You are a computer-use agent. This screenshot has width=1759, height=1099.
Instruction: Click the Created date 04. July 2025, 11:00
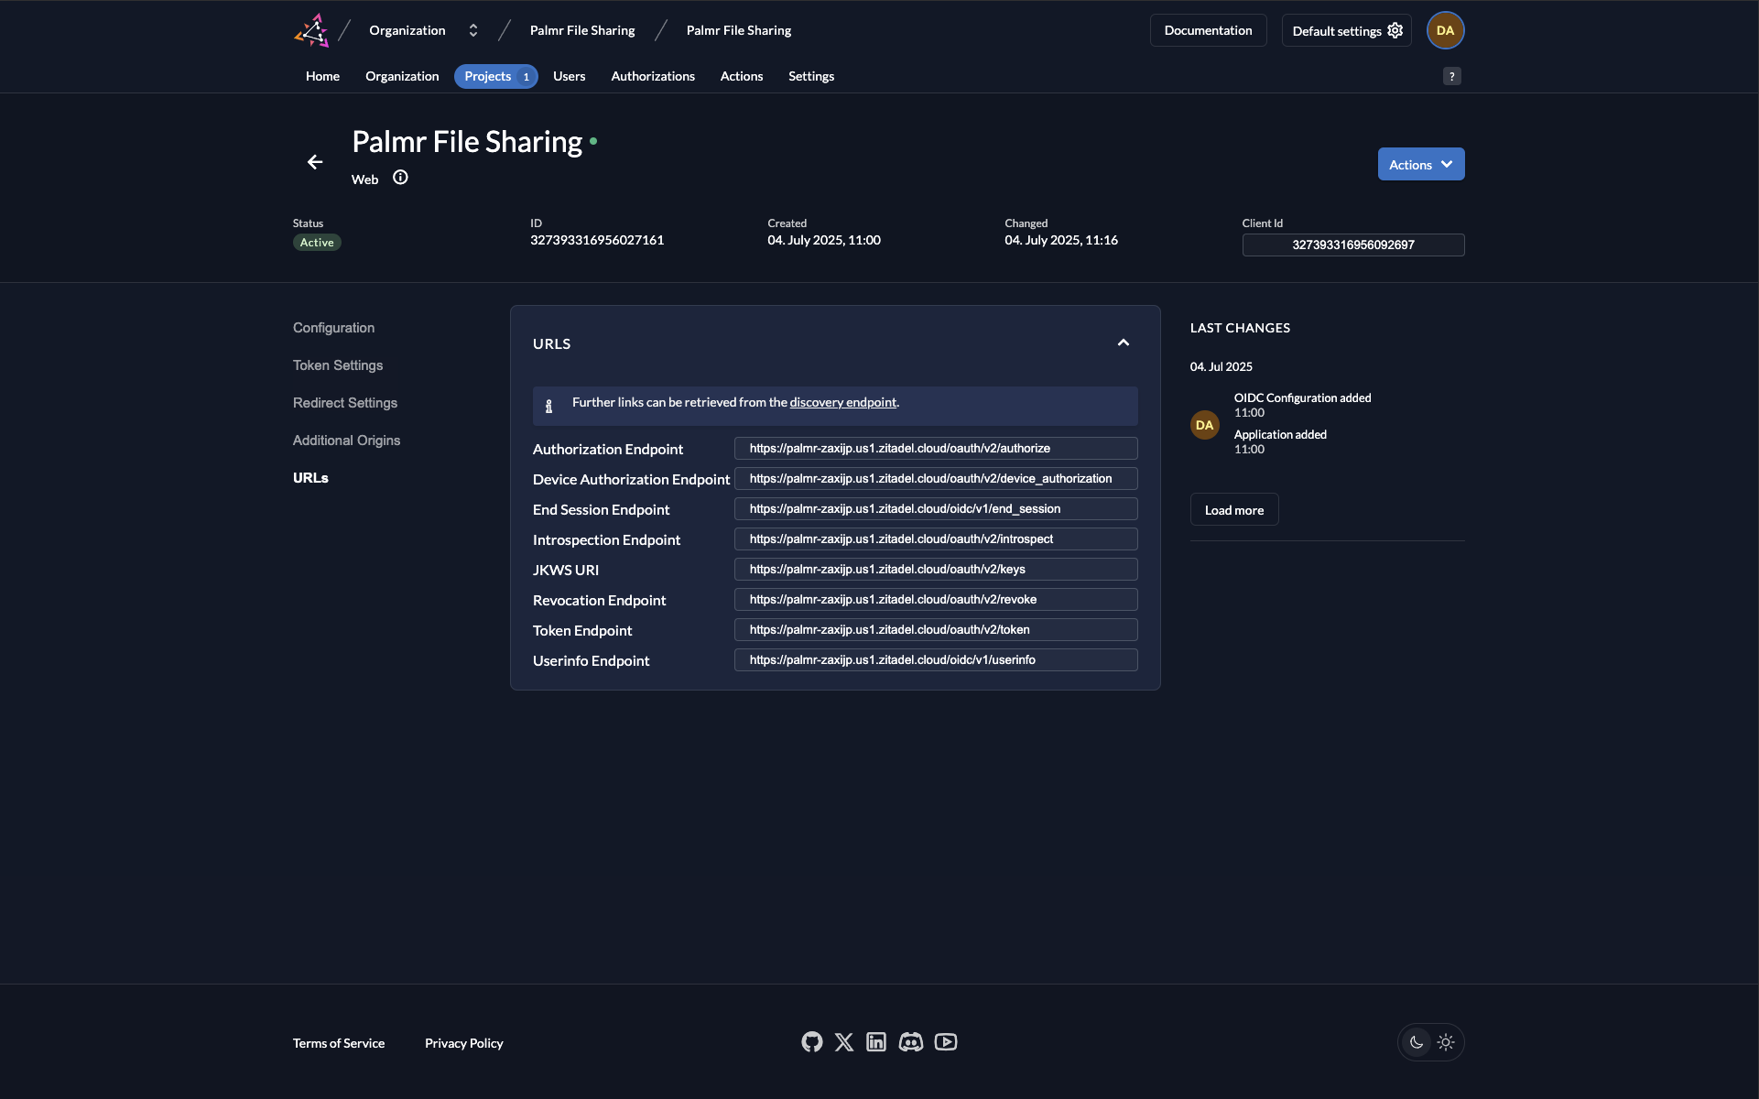824,240
